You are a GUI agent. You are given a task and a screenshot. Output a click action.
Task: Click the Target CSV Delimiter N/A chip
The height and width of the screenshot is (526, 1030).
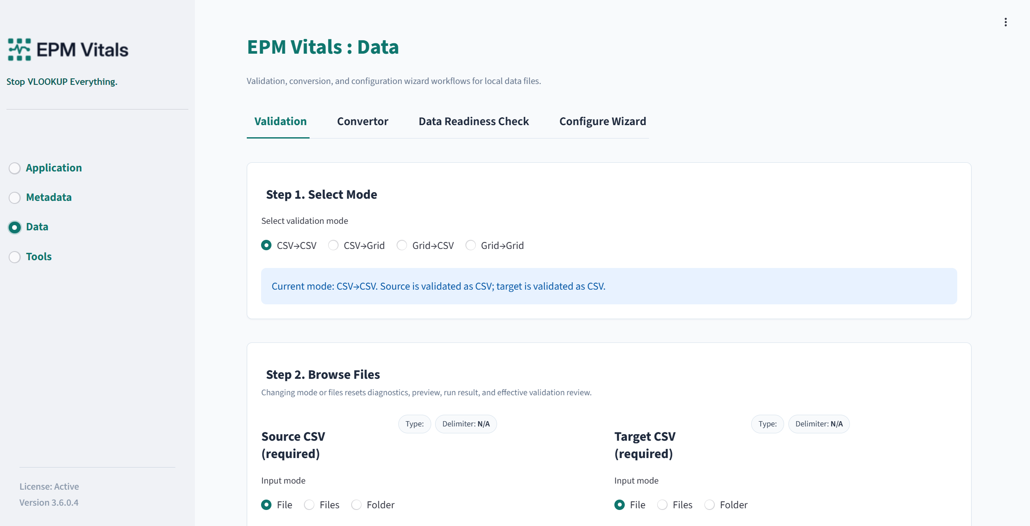(x=819, y=424)
